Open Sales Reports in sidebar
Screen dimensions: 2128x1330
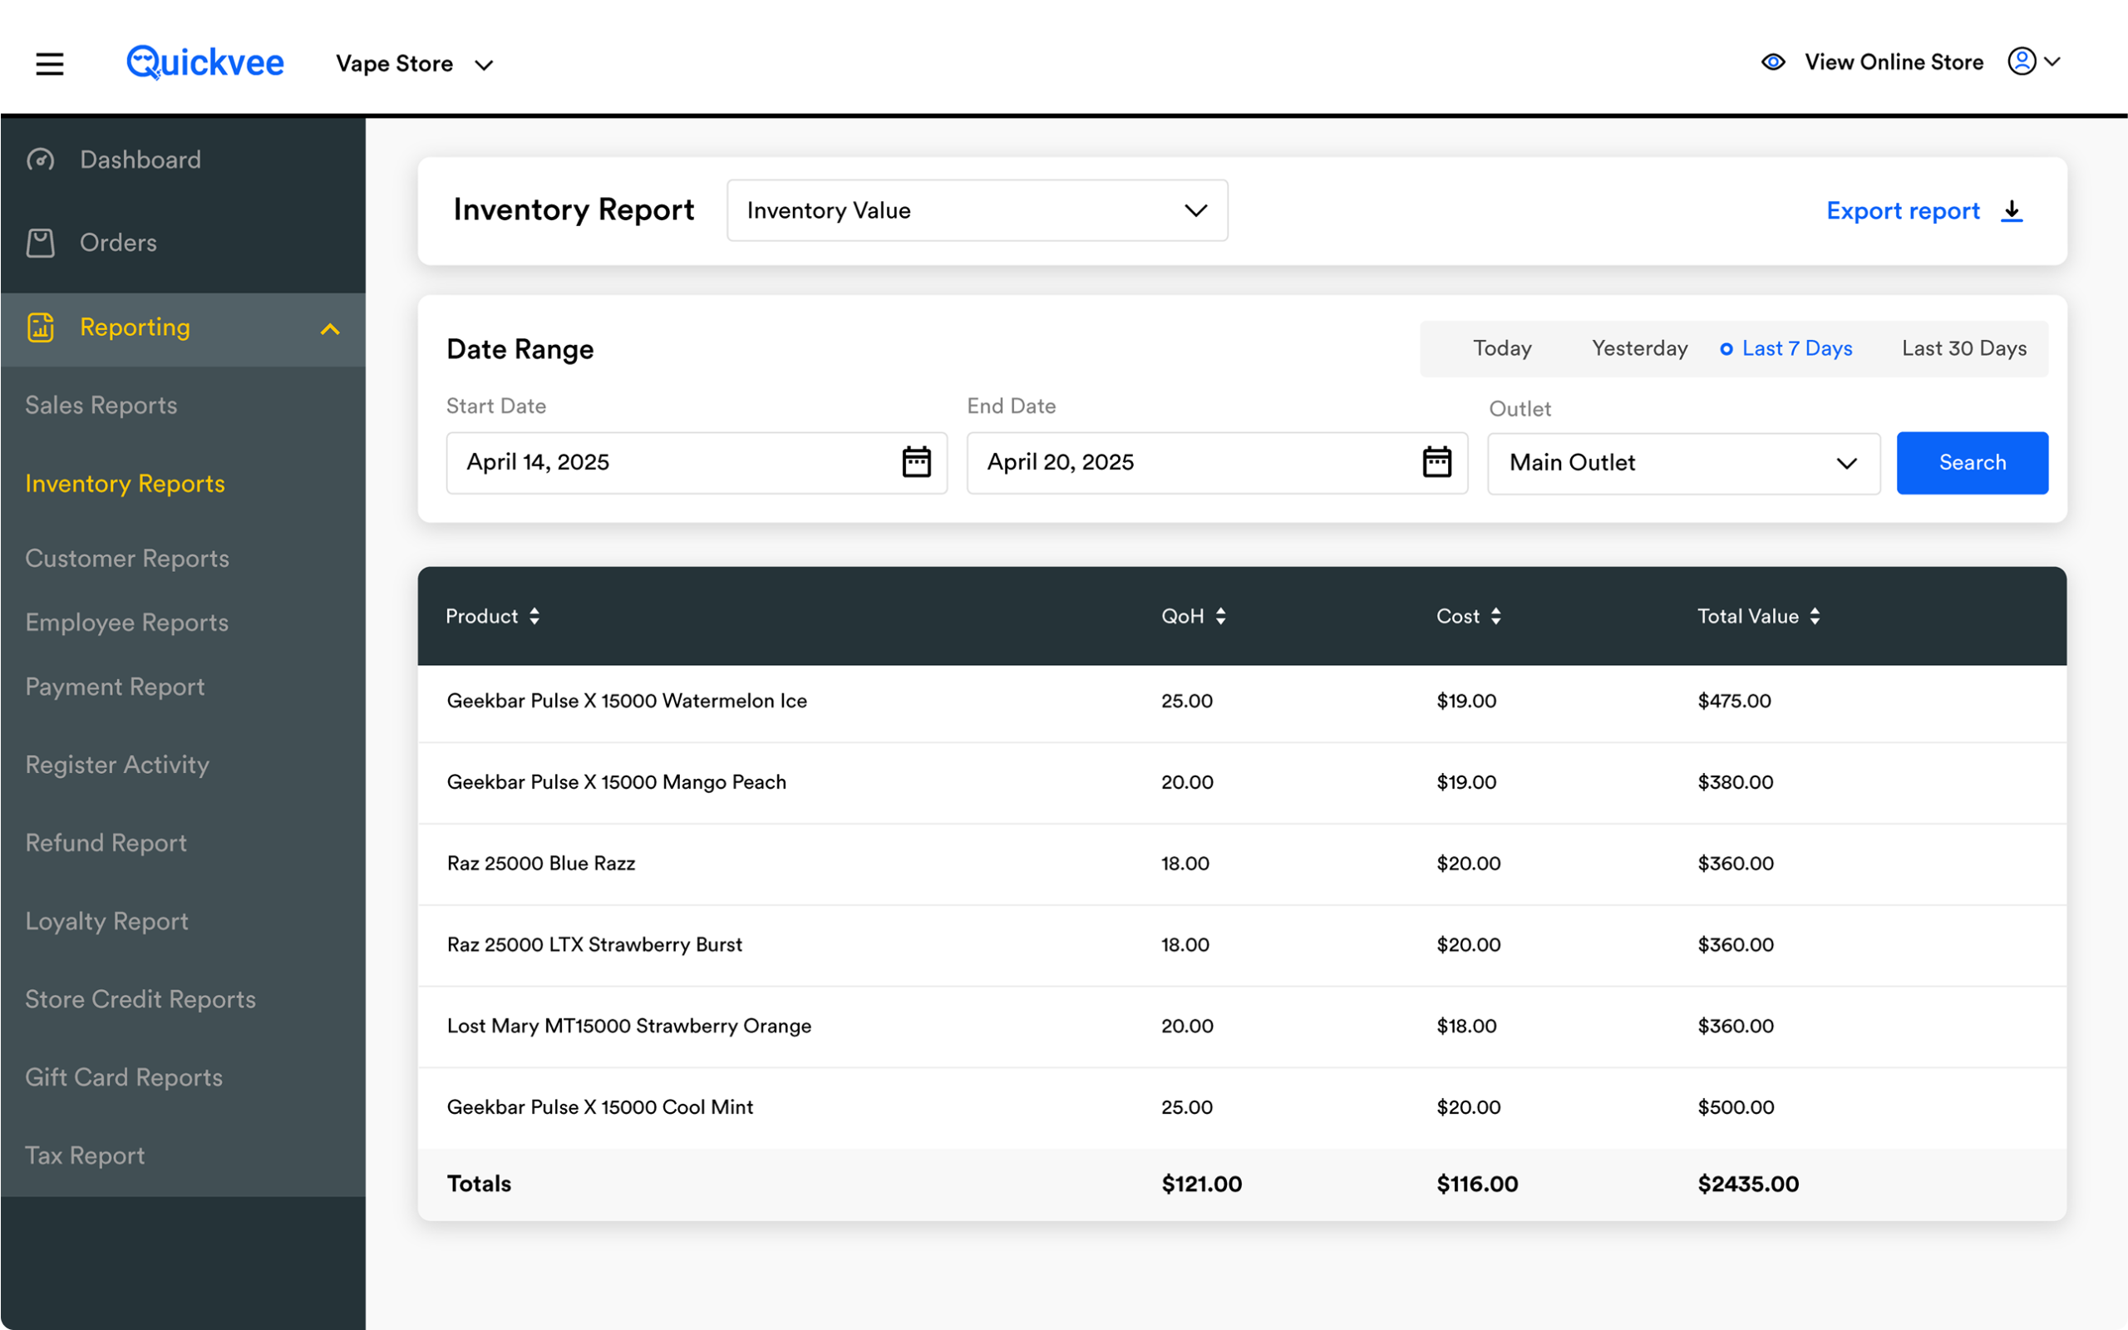tap(101, 406)
